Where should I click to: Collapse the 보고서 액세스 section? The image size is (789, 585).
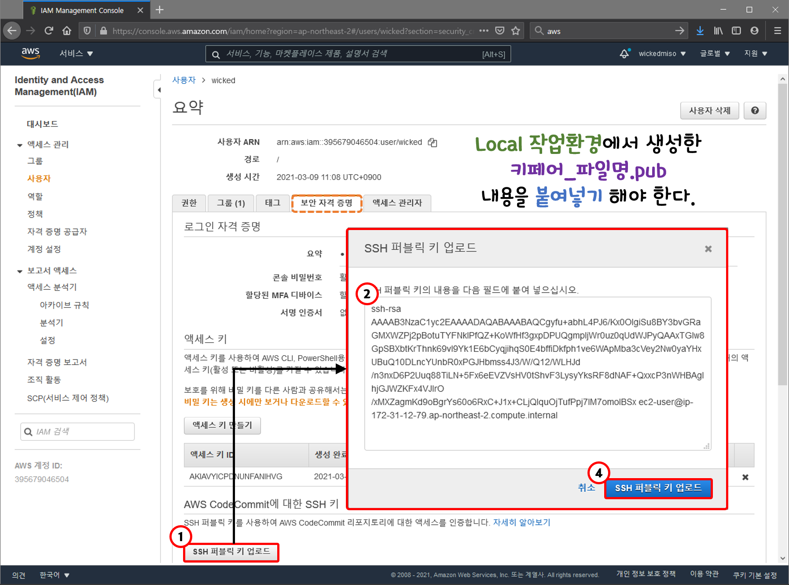19,271
